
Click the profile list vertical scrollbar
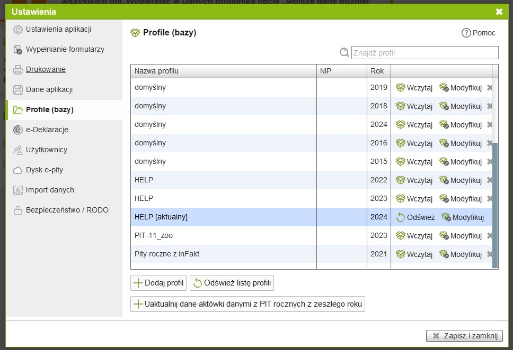click(495, 204)
